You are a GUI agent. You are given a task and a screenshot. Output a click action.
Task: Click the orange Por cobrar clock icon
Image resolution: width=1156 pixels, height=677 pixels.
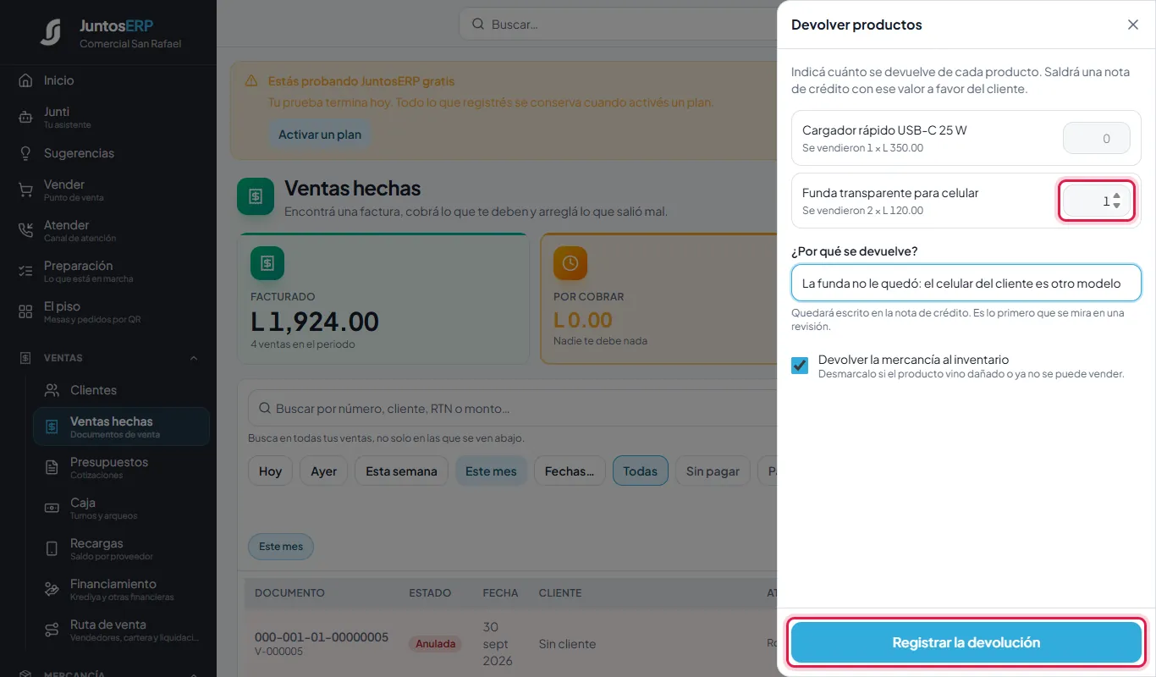pos(570,263)
